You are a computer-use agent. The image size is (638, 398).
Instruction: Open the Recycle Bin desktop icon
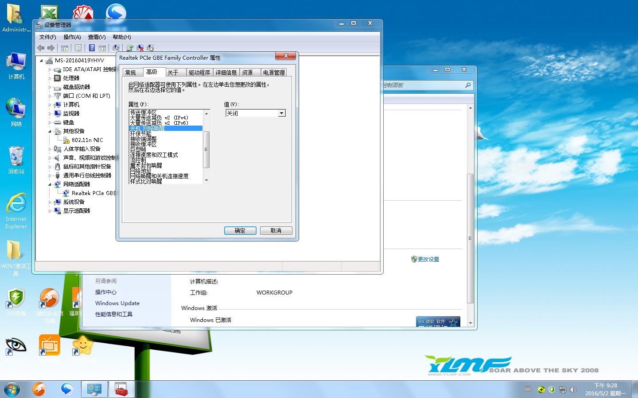(16, 160)
